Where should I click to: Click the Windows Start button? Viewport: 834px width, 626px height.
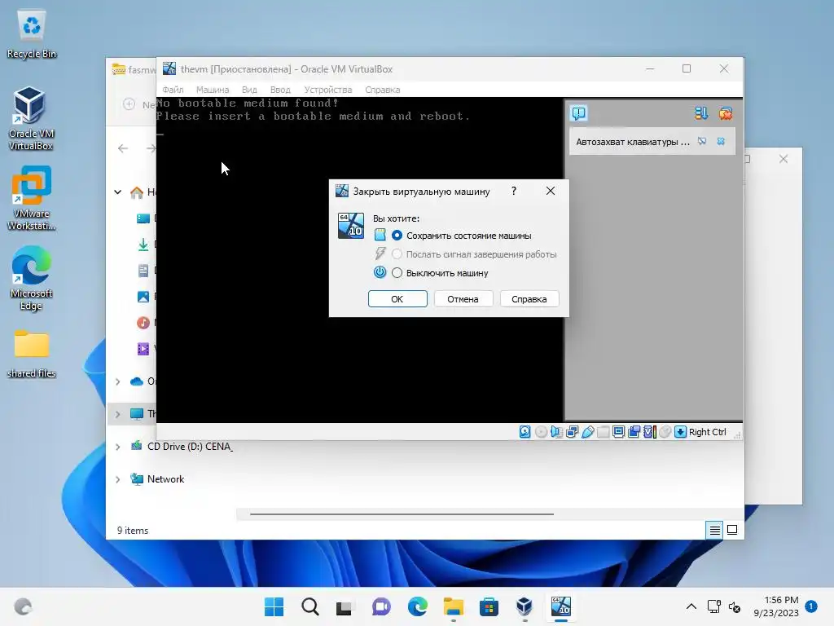click(274, 606)
